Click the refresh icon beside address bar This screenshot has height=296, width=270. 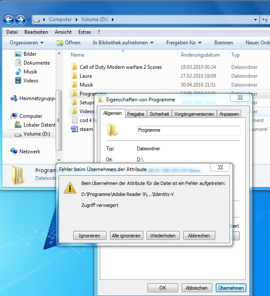265,19
